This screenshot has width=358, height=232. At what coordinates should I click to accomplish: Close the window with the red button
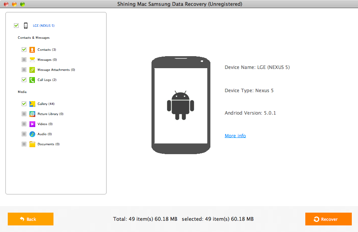(x=6, y=4)
